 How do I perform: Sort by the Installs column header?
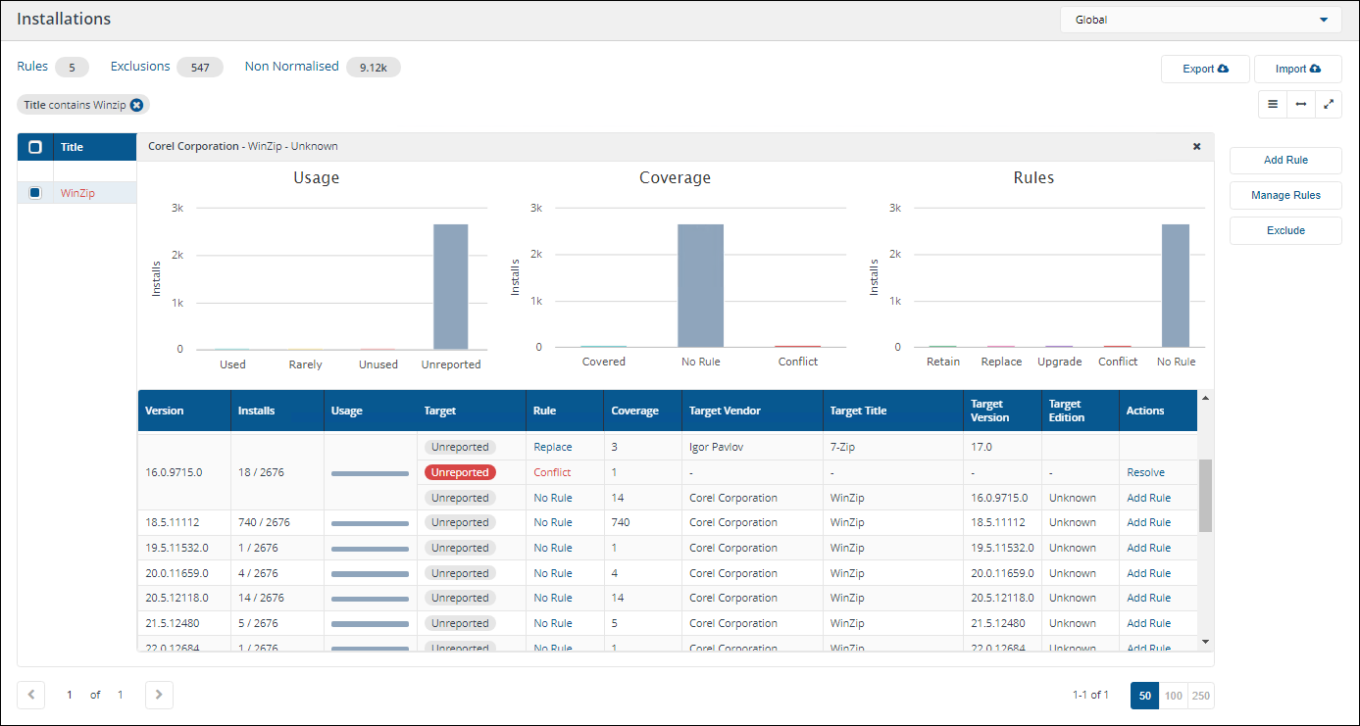coord(256,411)
